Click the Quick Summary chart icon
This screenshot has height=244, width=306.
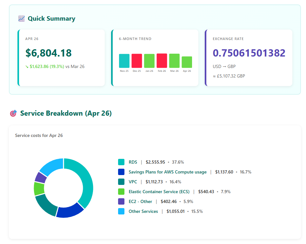pos(22,18)
